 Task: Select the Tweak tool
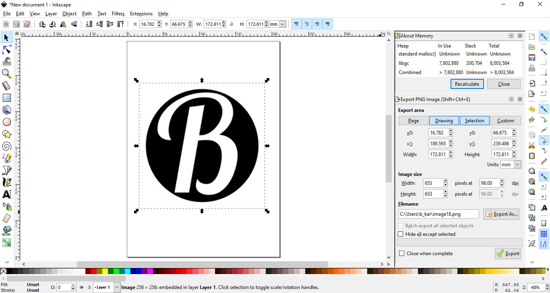coord(6,62)
